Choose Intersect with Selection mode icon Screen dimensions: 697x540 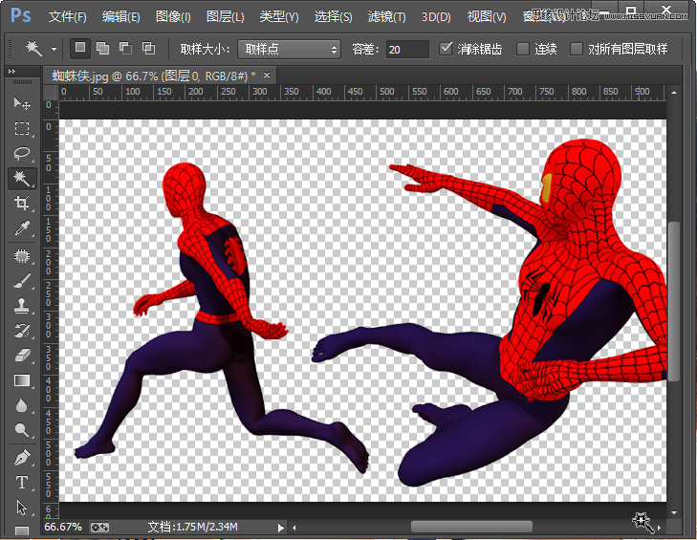[148, 48]
